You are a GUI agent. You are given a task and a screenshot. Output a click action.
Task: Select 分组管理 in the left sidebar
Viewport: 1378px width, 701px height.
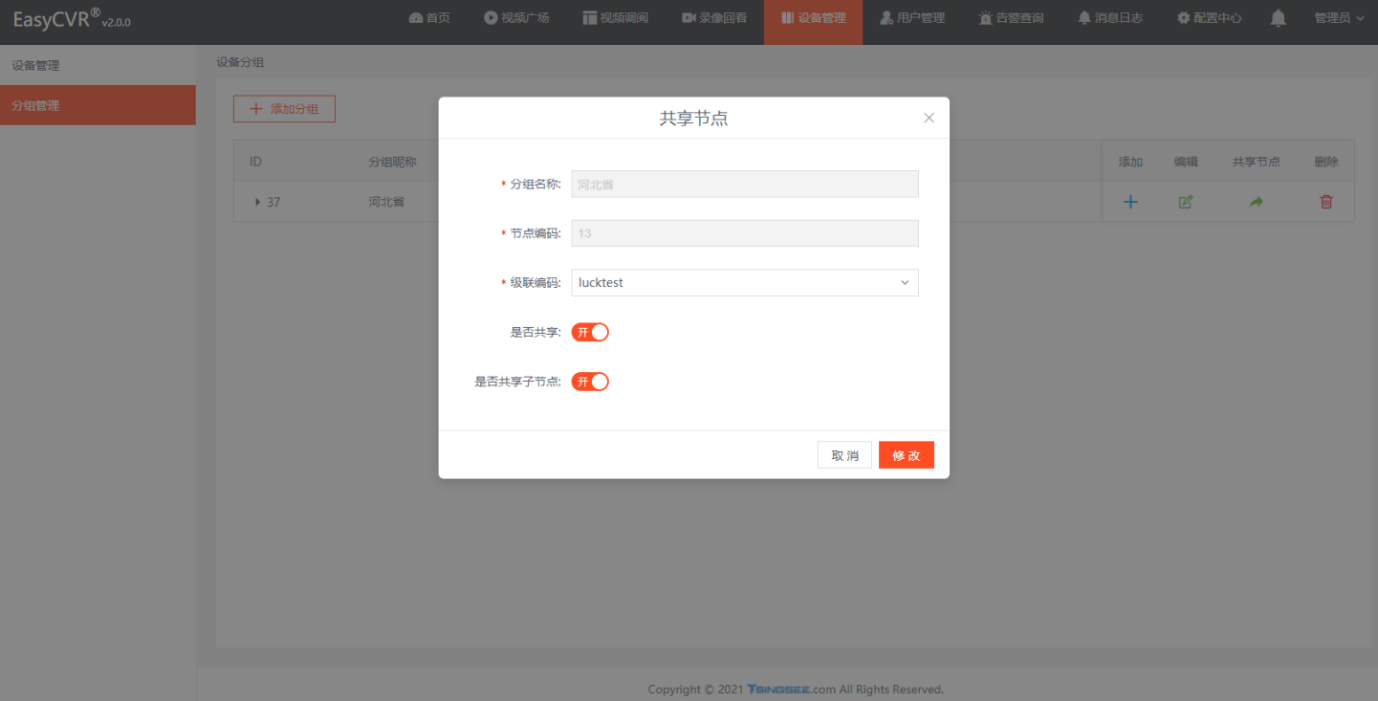click(x=98, y=105)
